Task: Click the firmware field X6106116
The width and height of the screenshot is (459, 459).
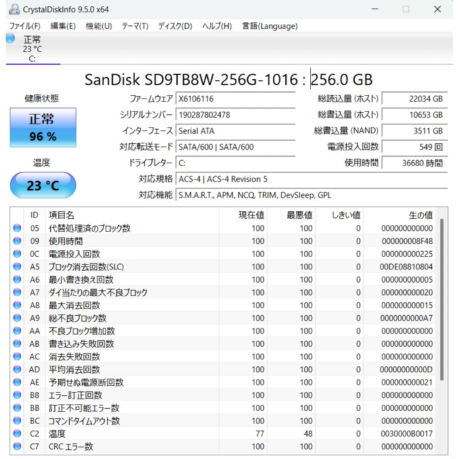Action: point(235,99)
